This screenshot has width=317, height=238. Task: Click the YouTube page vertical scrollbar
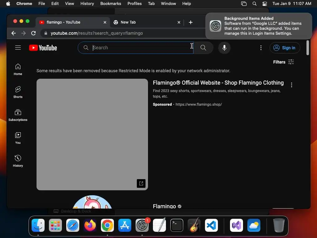click(307, 48)
